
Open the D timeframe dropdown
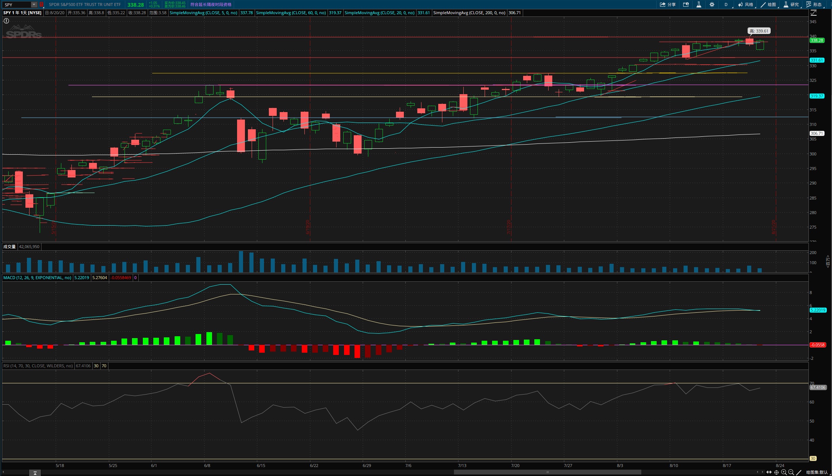pyautogui.click(x=726, y=4)
